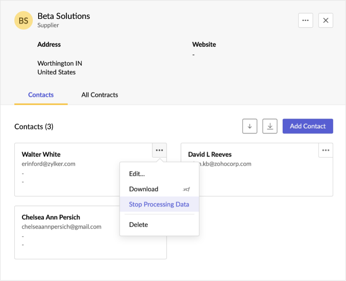Click the plain down-arrow icon beside Contacts
The image size is (346, 281).
(250, 126)
